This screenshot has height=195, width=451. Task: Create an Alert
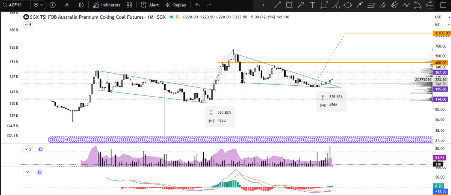(150, 5)
